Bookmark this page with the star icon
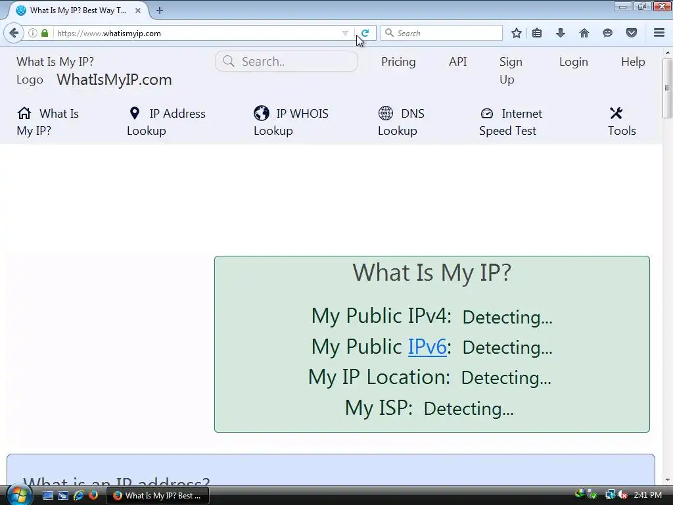This screenshot has height=505, width=673. tap(517, 33)
